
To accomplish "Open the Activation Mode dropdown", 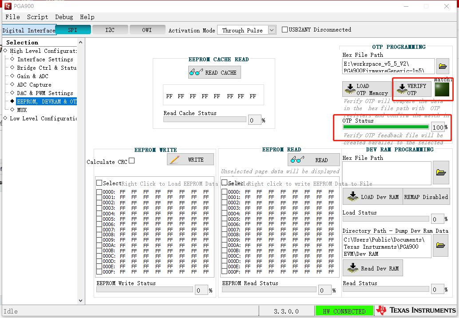I will [272, 30].
